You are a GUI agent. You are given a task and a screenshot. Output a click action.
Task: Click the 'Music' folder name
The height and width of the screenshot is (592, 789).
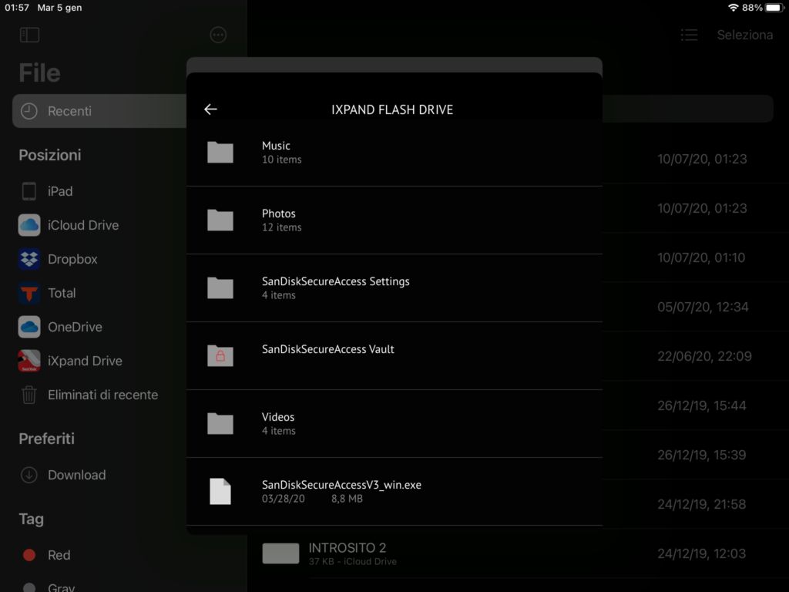pyautogui.click(x=276, y=146)
